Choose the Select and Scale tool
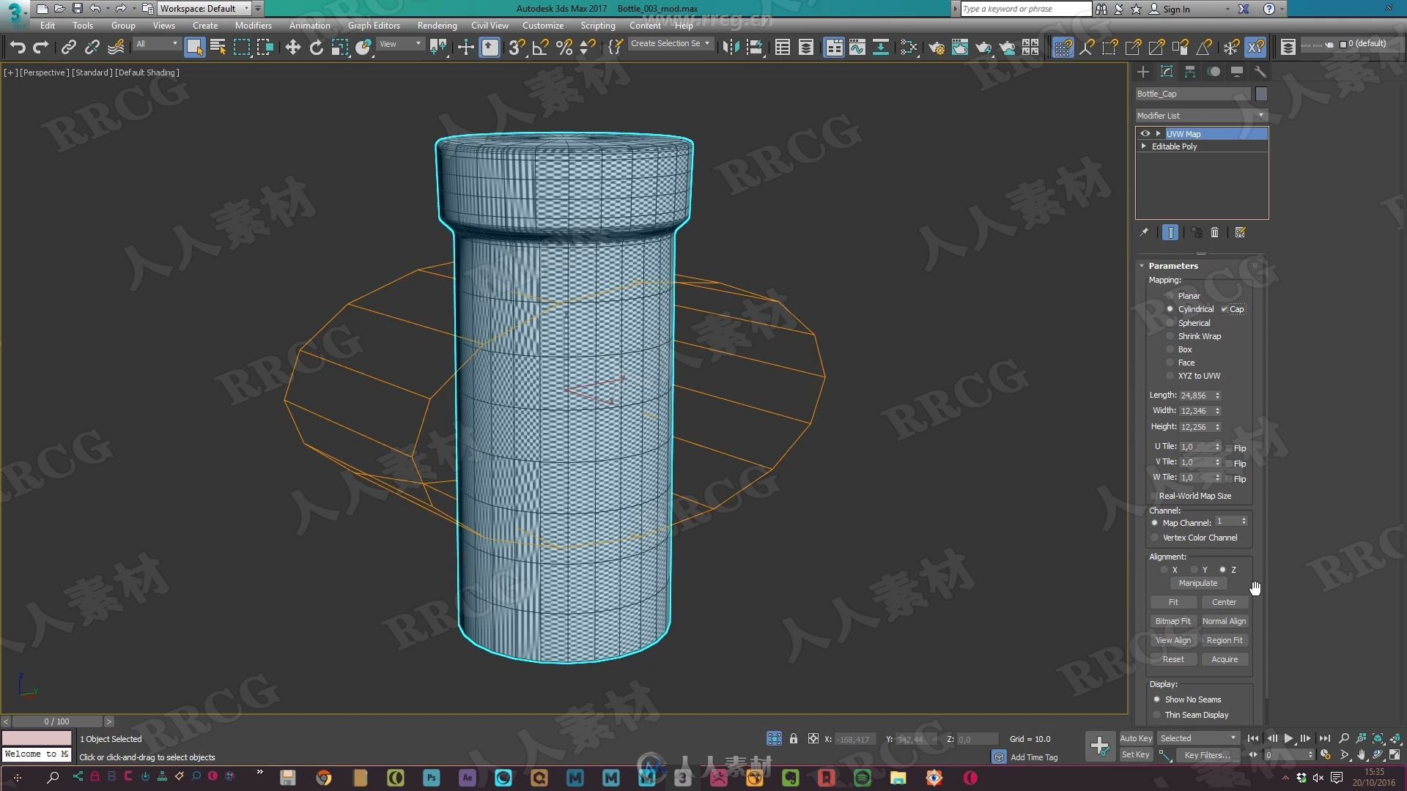Screen dimensions: 1407x791 coord(339,48)
